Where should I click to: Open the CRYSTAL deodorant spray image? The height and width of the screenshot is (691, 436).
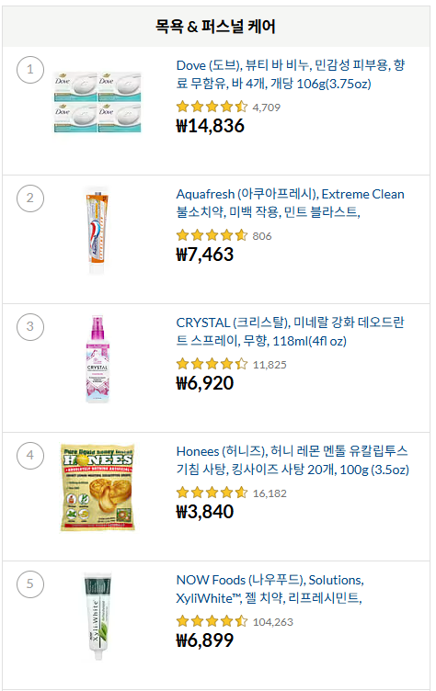pyautogui.click(x=98, y=359)
